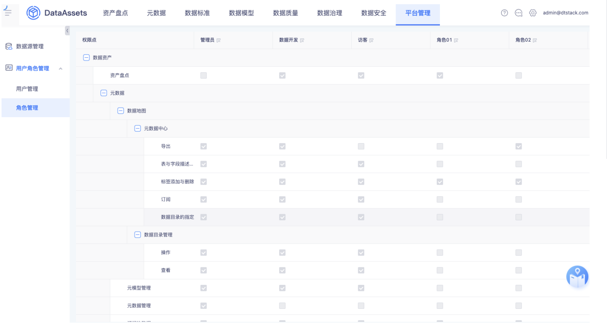Select the 平台管理 top tab
Screen dimensions: 614x336
point(418,15)
